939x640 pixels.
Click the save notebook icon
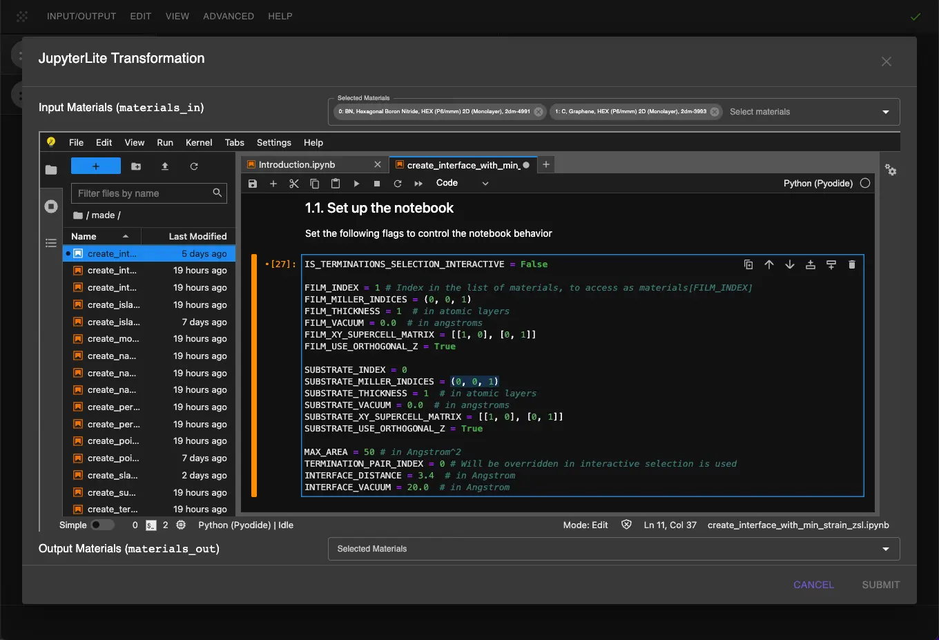coord(253,184)
